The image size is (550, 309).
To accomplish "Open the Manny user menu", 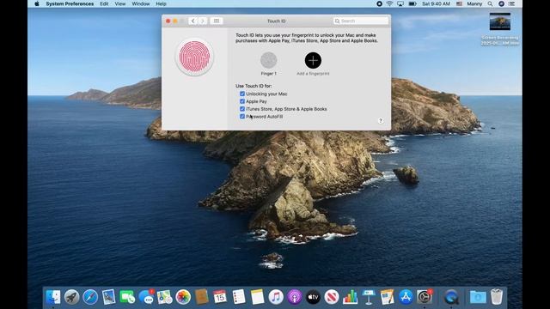I will (x=474, y=3).
